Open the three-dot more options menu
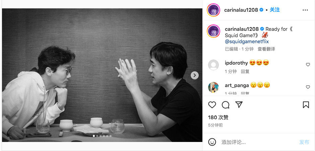 [x=305, y=10]
